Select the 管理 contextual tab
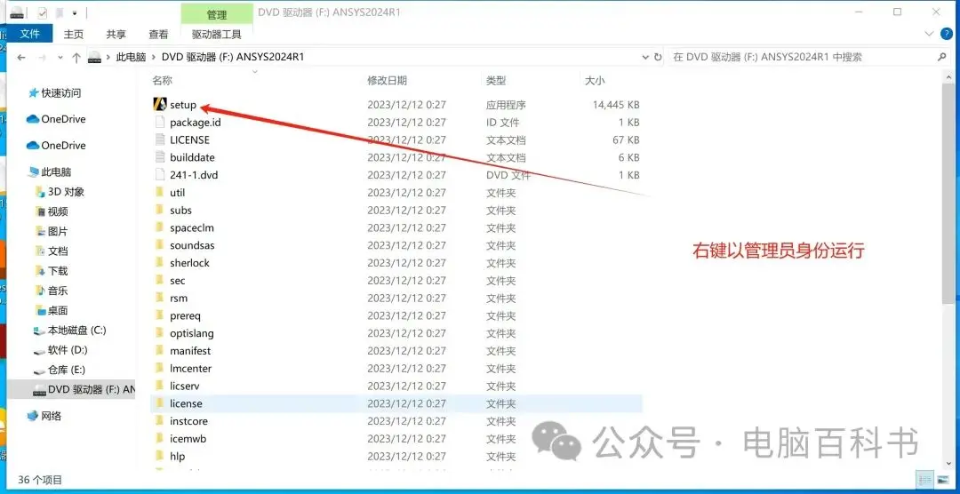The height and width of the screenshot is (494, 960). pyautogui.click(x=217, y=14)
